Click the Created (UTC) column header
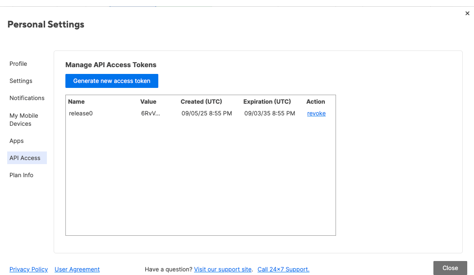 201,101
